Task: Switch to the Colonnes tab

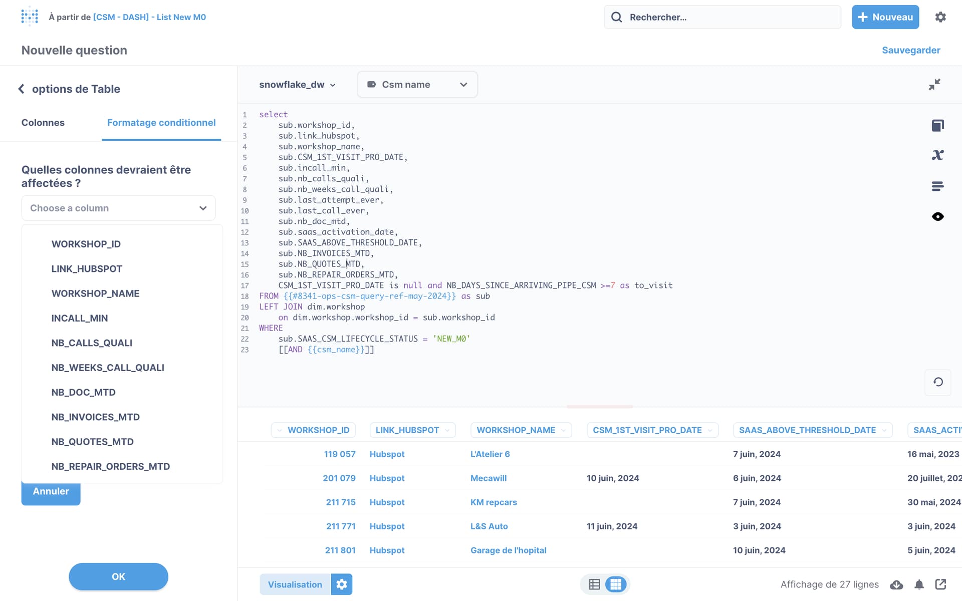Action: point(43,123)
